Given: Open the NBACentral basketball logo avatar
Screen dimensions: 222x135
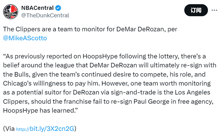Looking at the screenshot, I should pyautogui.click(x=11, y=11).
